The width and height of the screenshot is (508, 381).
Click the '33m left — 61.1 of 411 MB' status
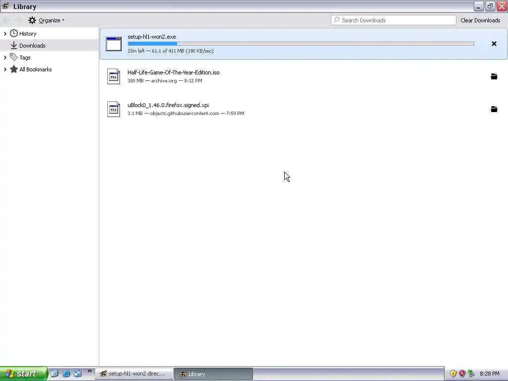click(x=171, y=51)
